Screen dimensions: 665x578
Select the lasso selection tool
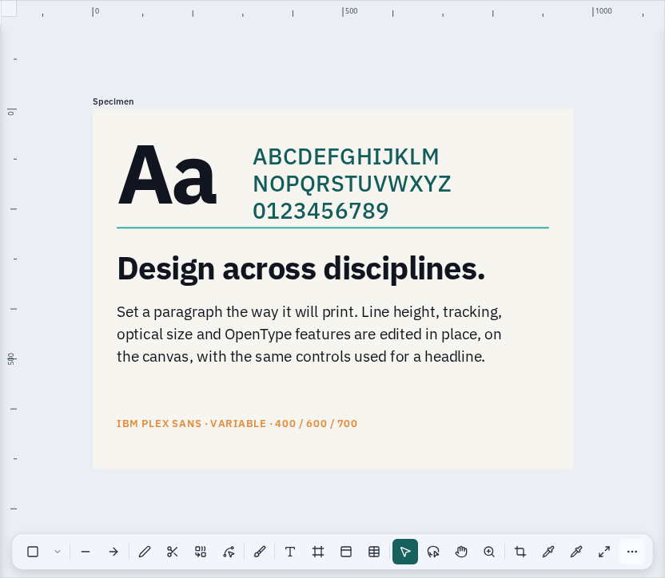pyautogui.click(x=433, y=552)
